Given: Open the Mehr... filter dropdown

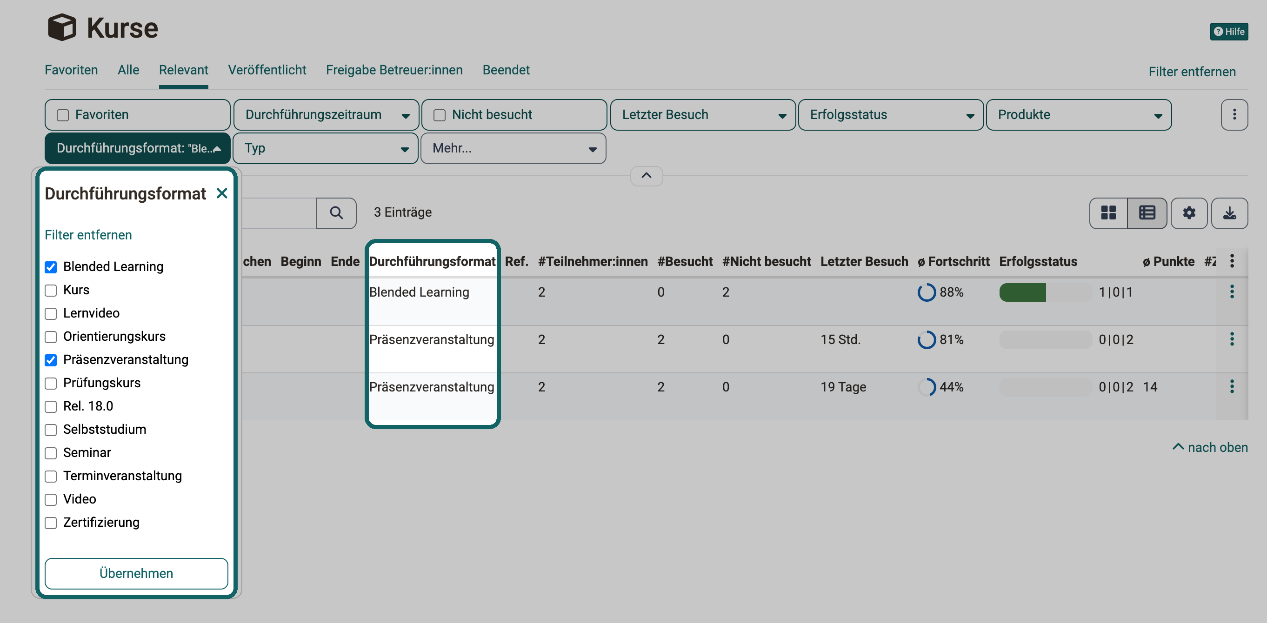Looking at the screenshot, I should (513, 148).
